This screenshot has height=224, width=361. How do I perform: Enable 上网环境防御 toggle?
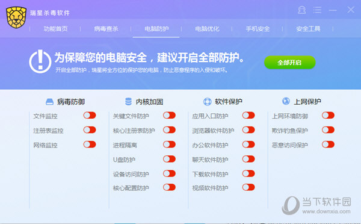pos(328,115)
